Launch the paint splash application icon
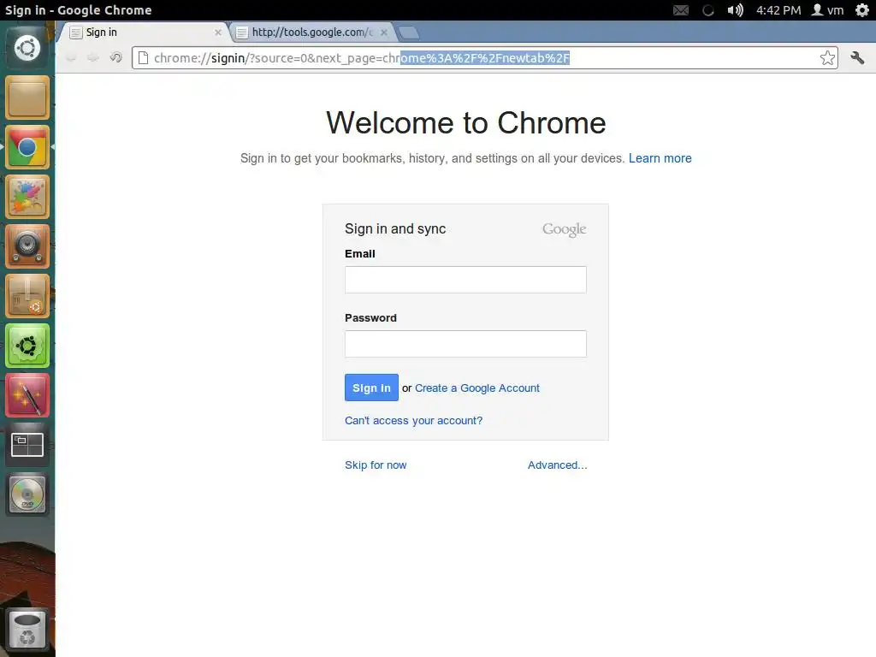 pos(27,197)
